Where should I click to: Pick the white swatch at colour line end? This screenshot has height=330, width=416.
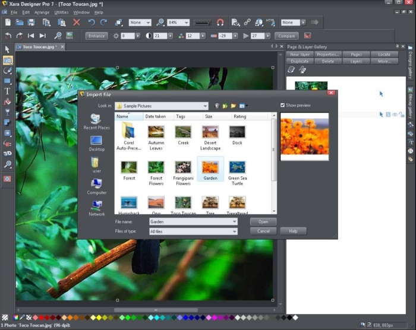(295, 318)
